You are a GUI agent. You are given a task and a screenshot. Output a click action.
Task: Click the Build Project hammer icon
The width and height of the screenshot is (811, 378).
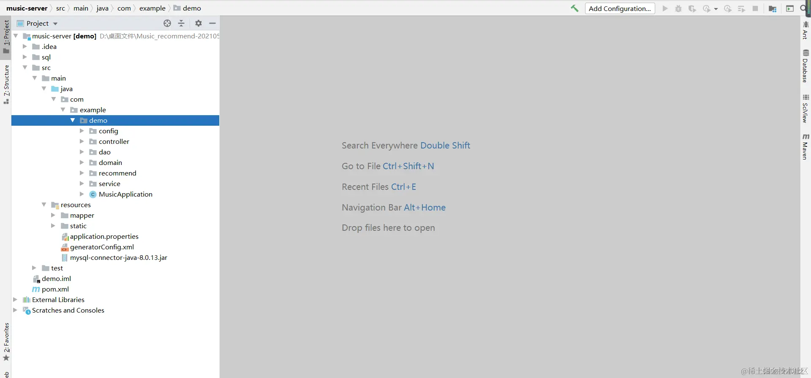click(x=574, y=8)
